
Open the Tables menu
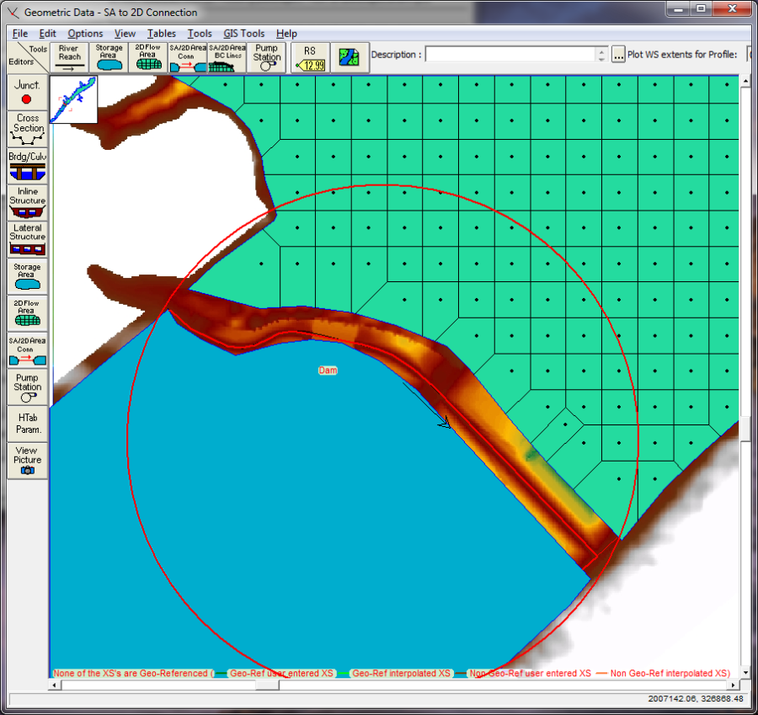point(163,33)
